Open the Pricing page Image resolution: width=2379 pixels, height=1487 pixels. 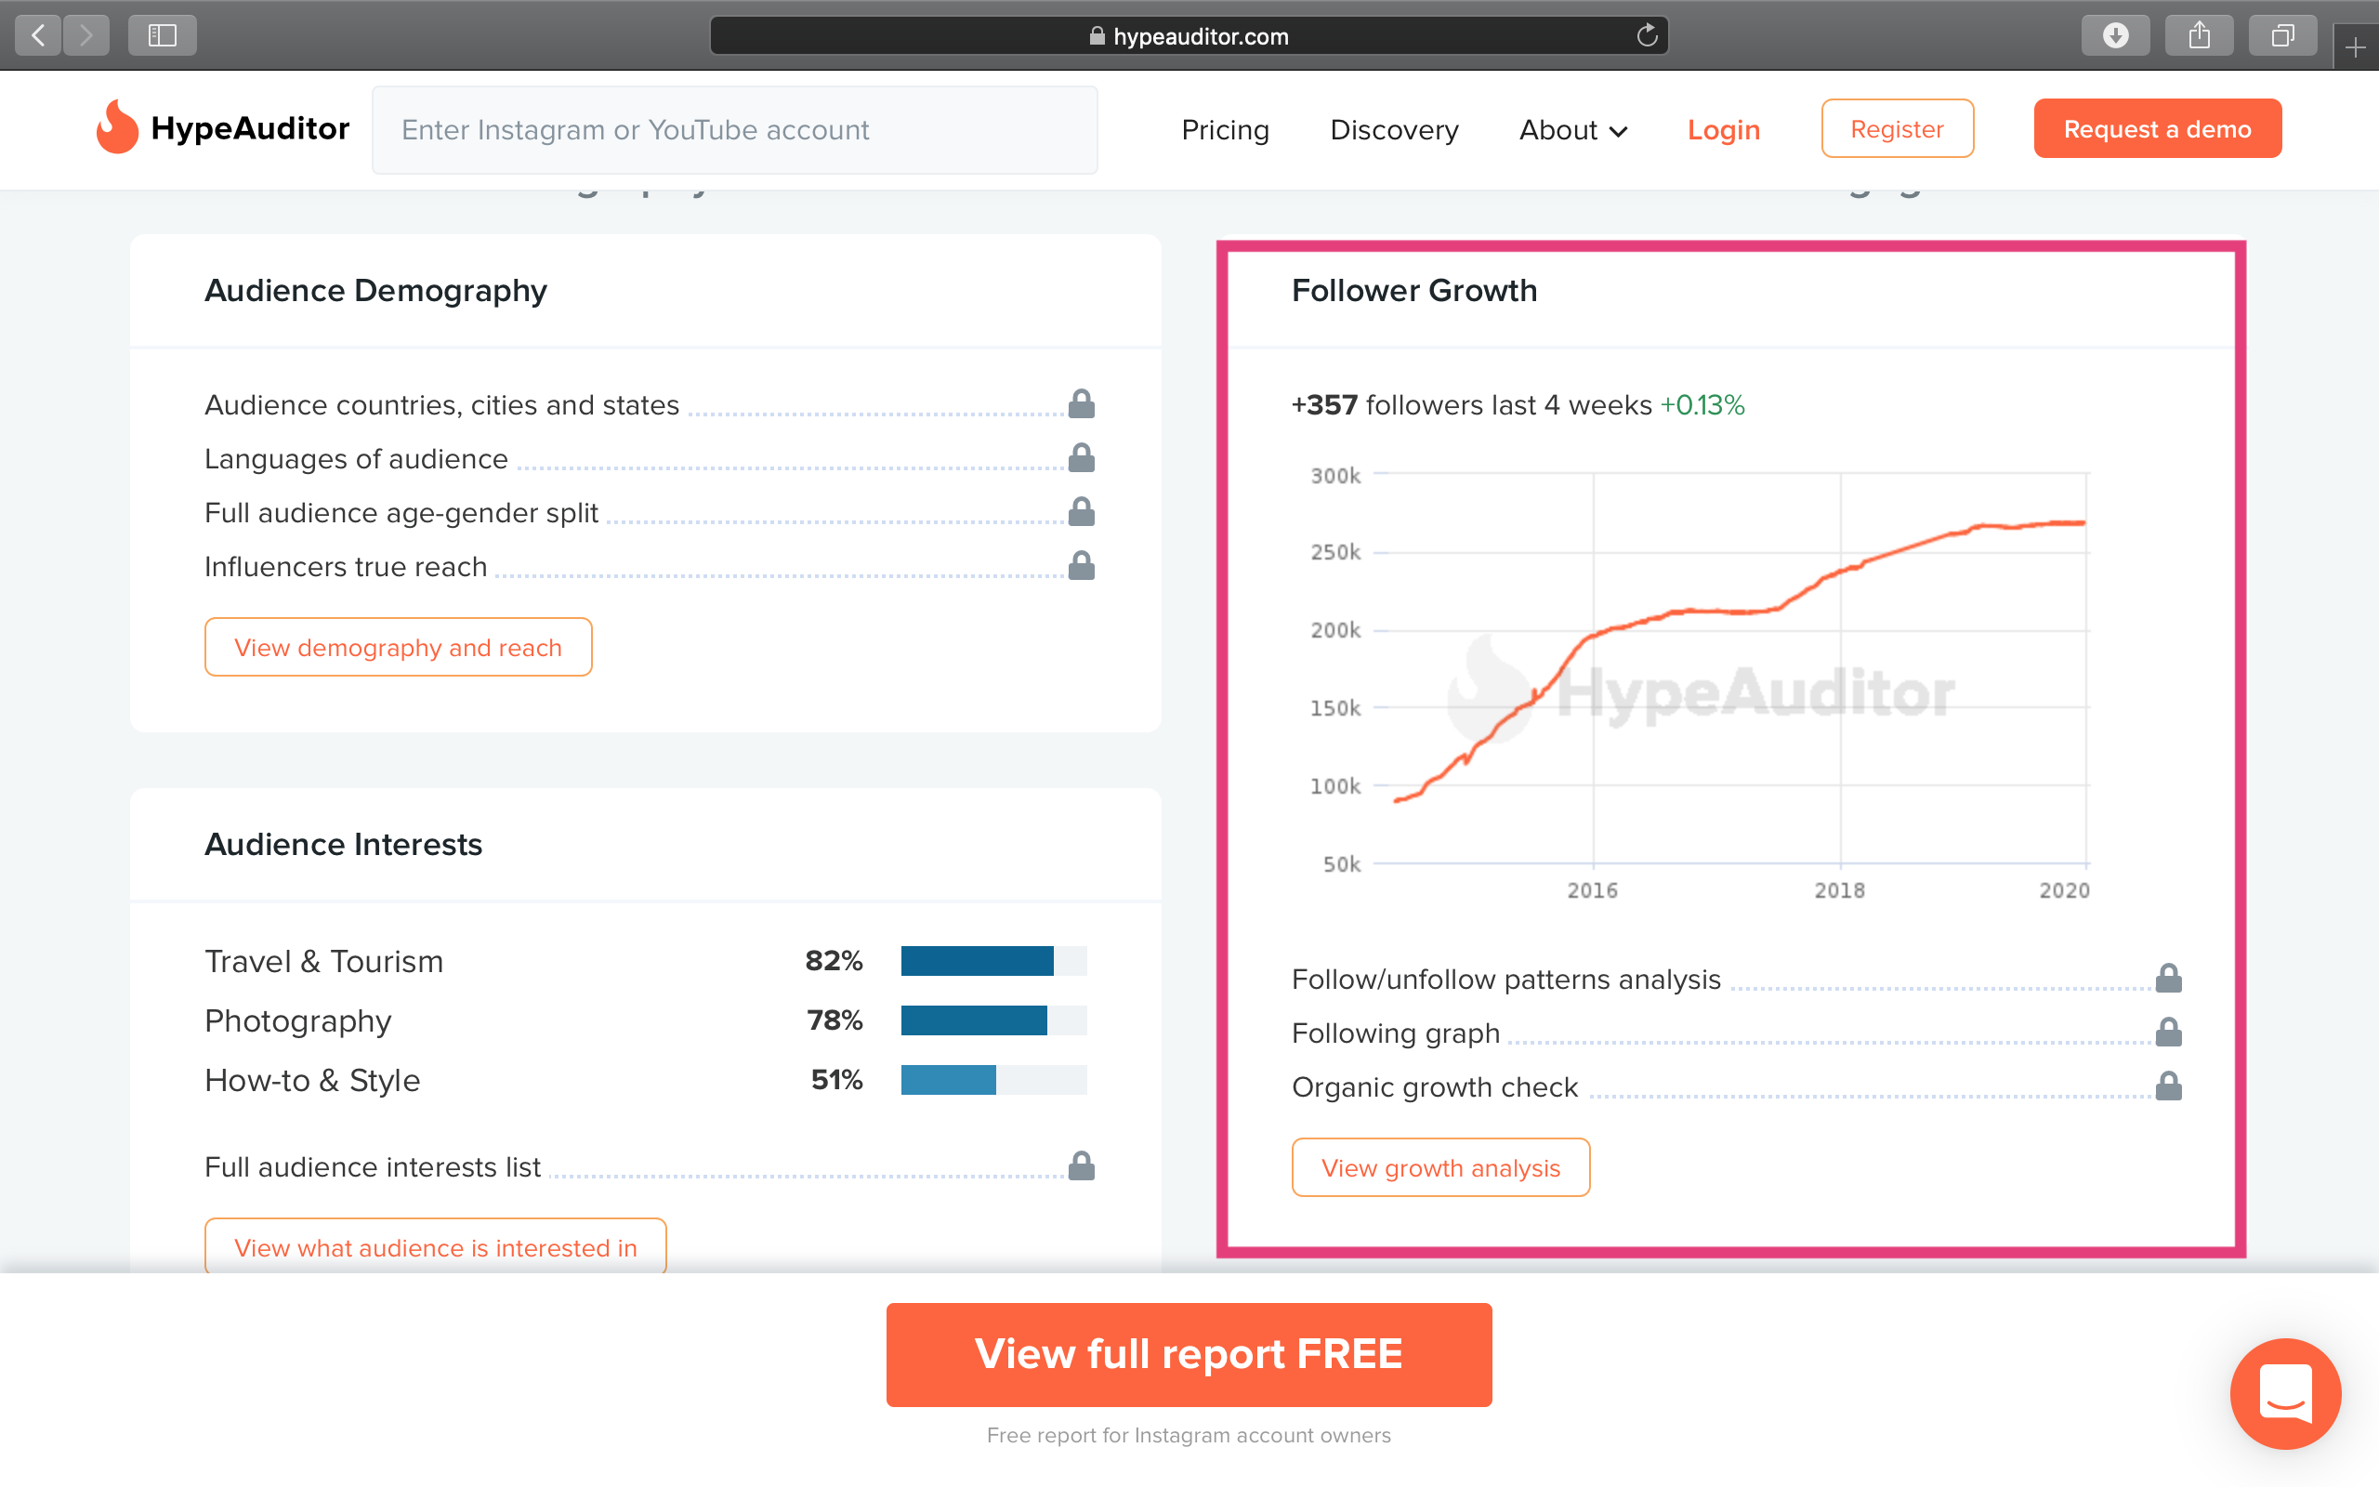(x=1225, y=129)
